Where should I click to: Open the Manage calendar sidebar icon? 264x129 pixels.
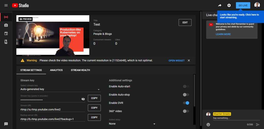6,33
